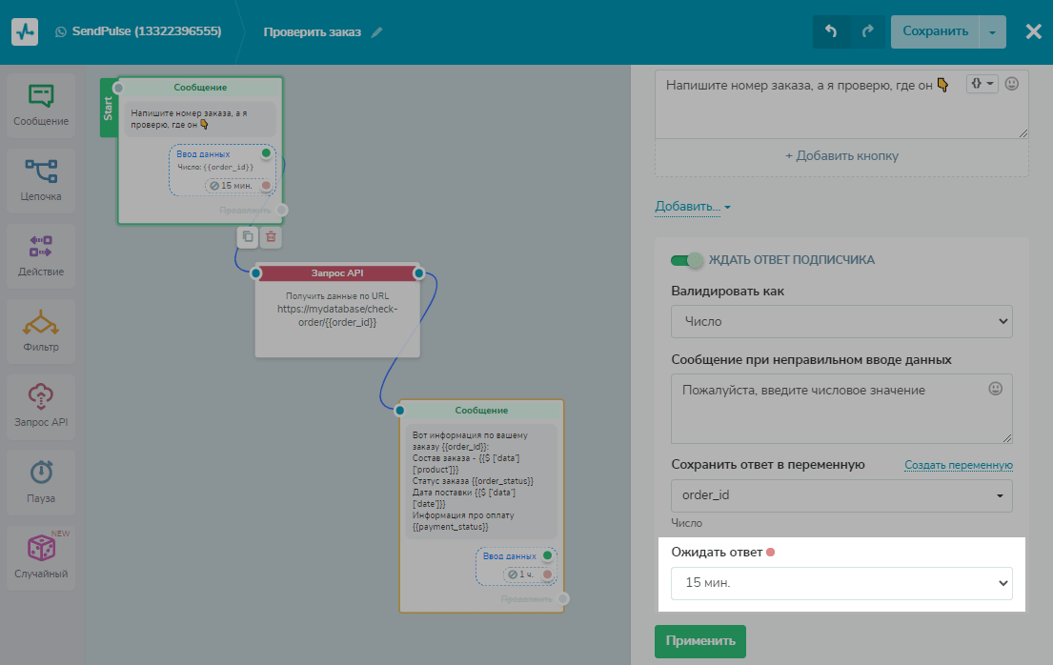
Task: Add a Пауза block from sidebar
Action: point(41,482)
